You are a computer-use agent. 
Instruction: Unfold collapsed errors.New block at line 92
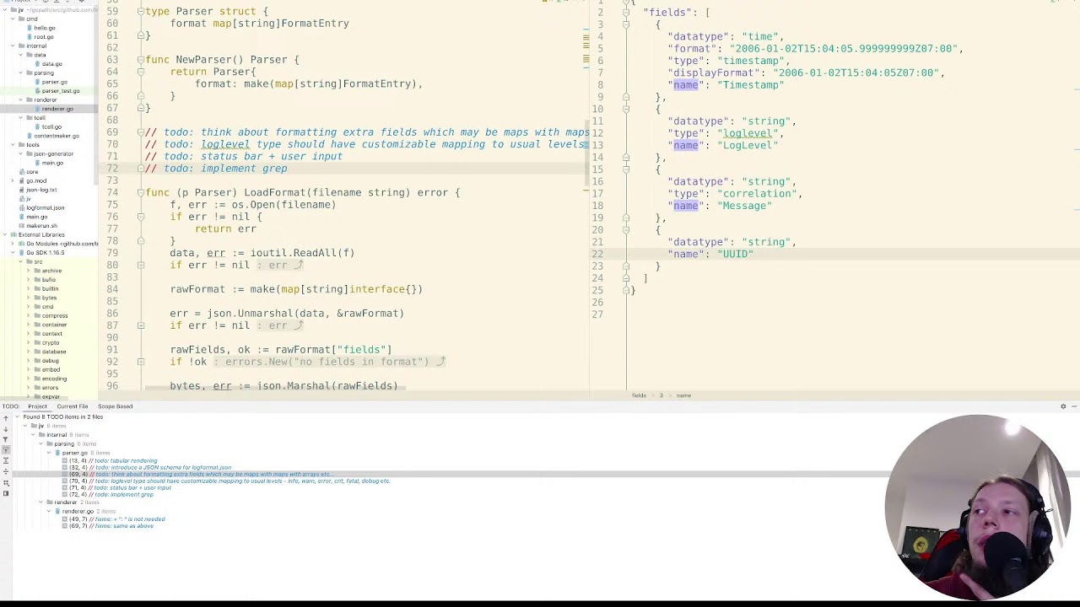point(140,362)
